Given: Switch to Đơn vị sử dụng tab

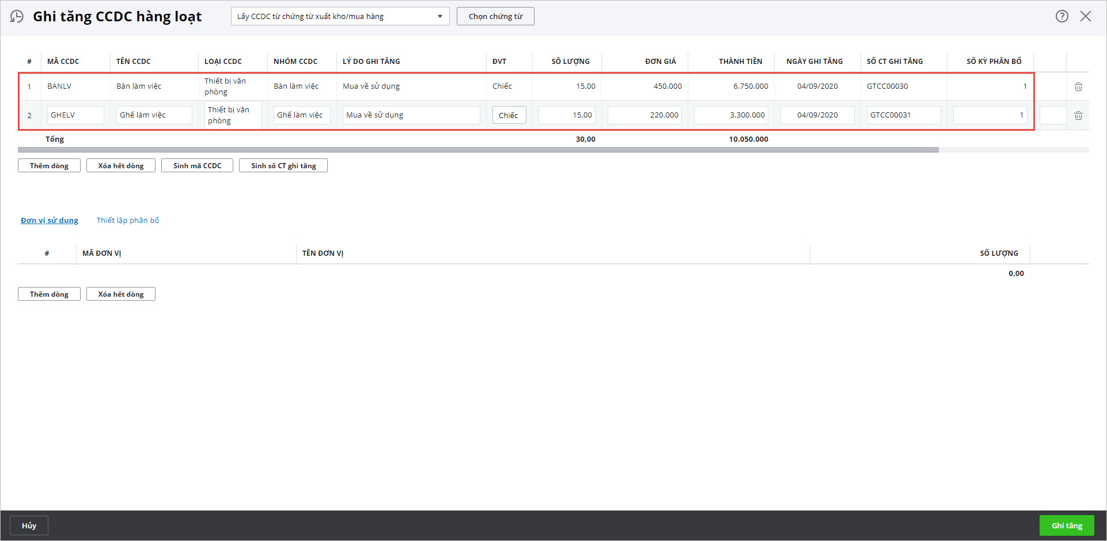Looking at the screenshot, I should (50, 220).
